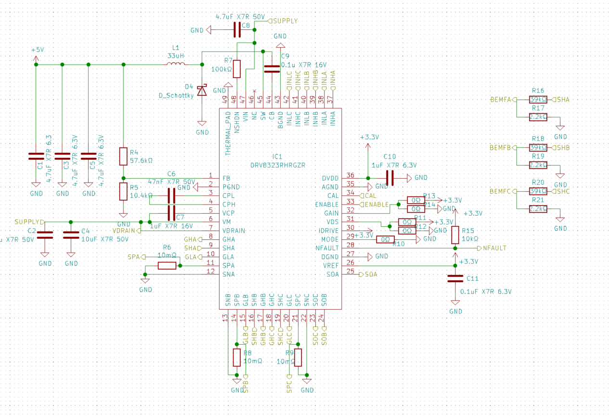
Task: Click the GLA label at pin 10
Action: click(193, 257)
